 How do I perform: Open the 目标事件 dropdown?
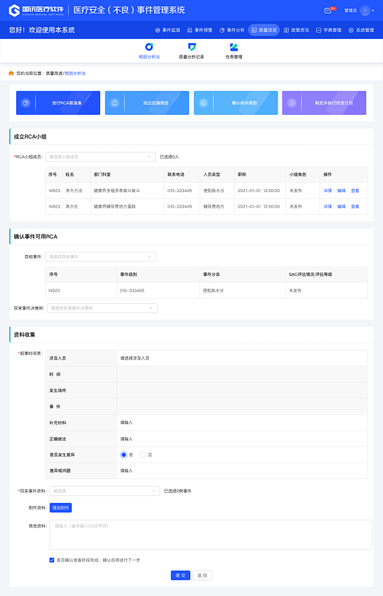(x=100, y=257)
